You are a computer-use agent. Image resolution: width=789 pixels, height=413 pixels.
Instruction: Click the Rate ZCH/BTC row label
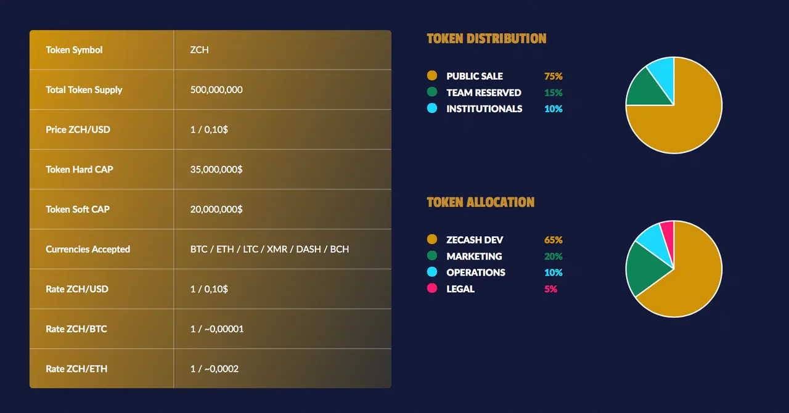coord(76,329)
